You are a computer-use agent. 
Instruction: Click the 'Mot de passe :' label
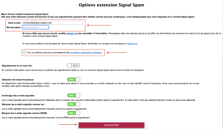coord(14,27)
